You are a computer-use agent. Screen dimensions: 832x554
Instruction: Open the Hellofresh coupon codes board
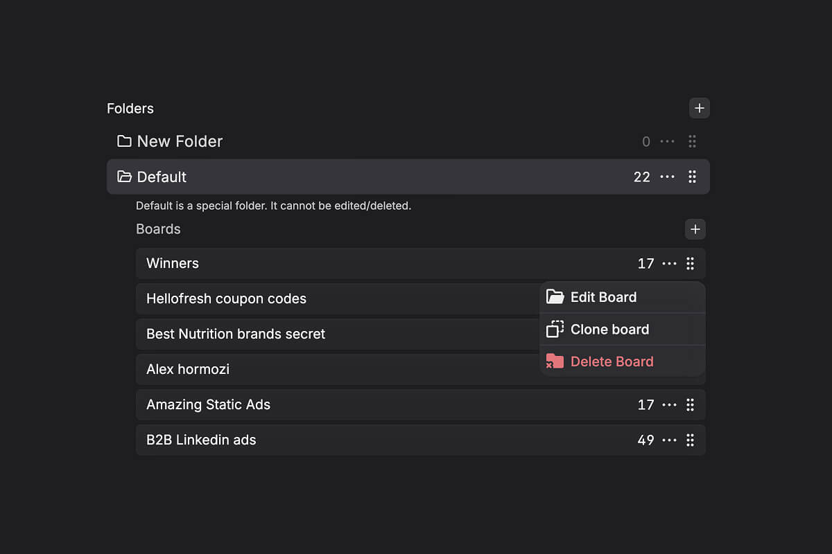[226, 299]
